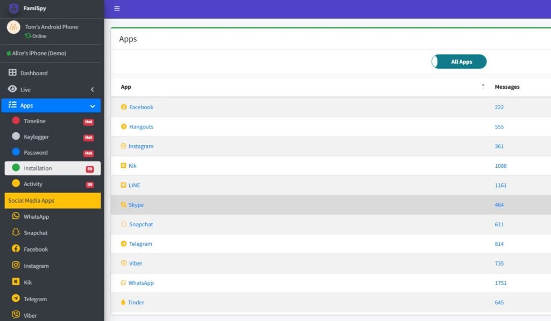The image size is (551, 321).
Task: Click the Kik icon in the table row
Action: (x=123, y=166)
